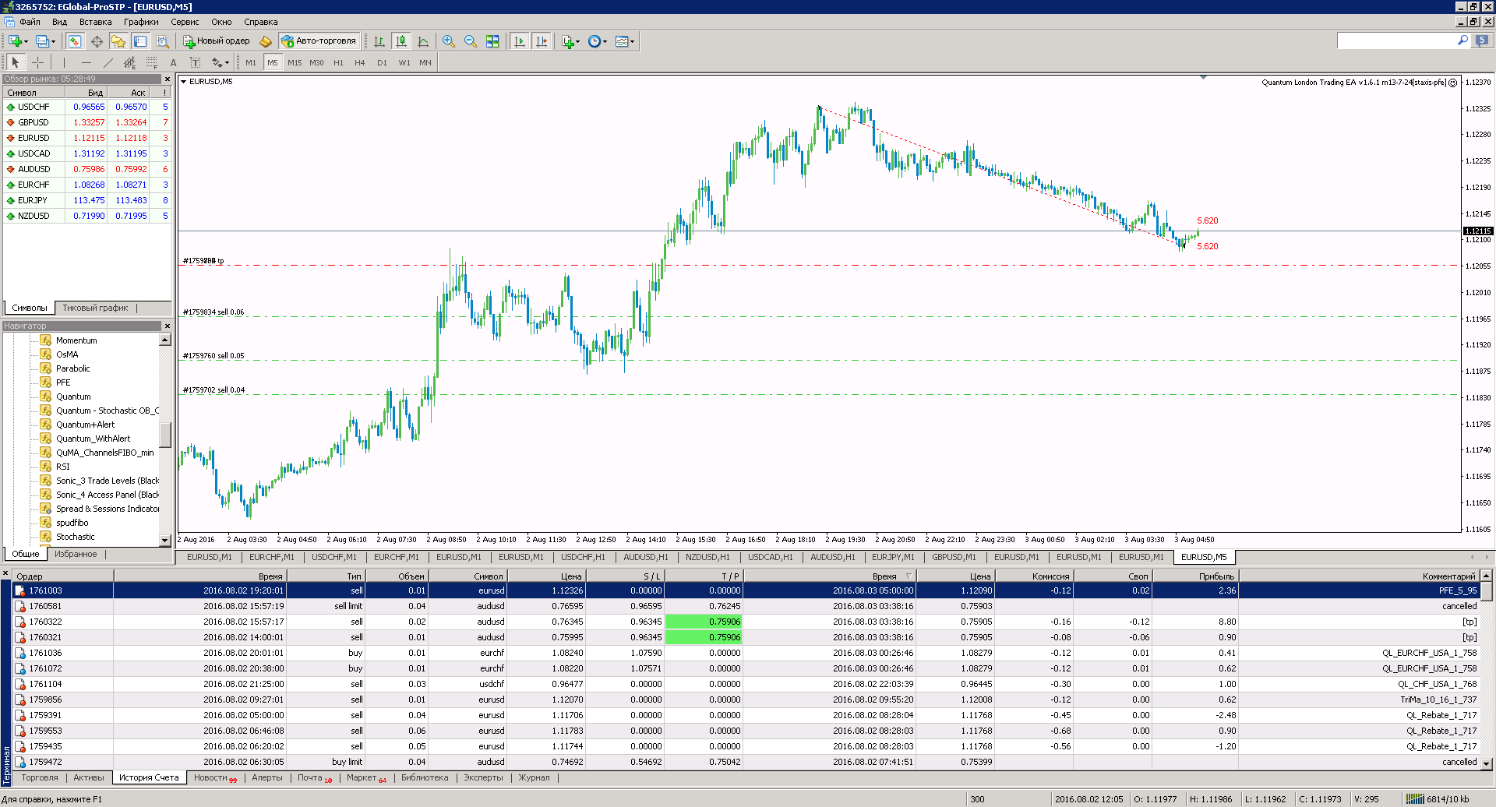Open the periodicity clock dropdown

point(597,41)
